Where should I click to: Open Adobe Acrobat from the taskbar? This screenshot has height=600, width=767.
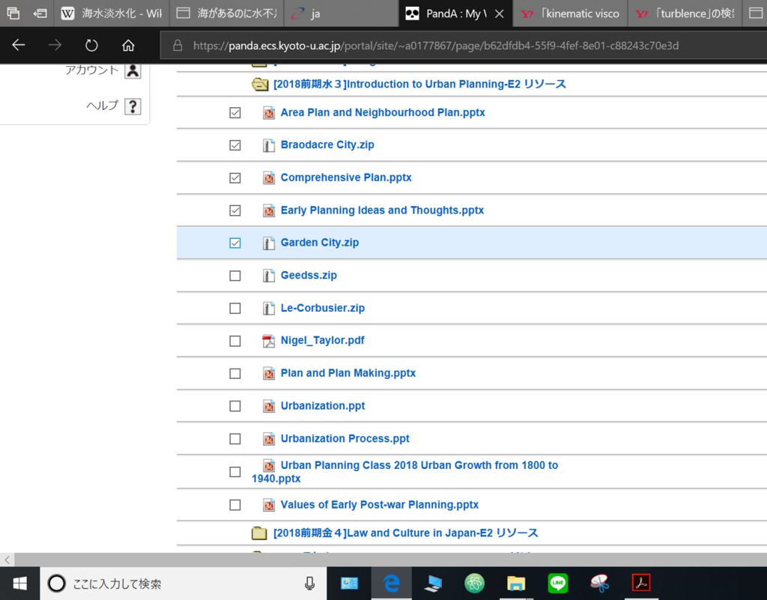[x=641, y=584]
